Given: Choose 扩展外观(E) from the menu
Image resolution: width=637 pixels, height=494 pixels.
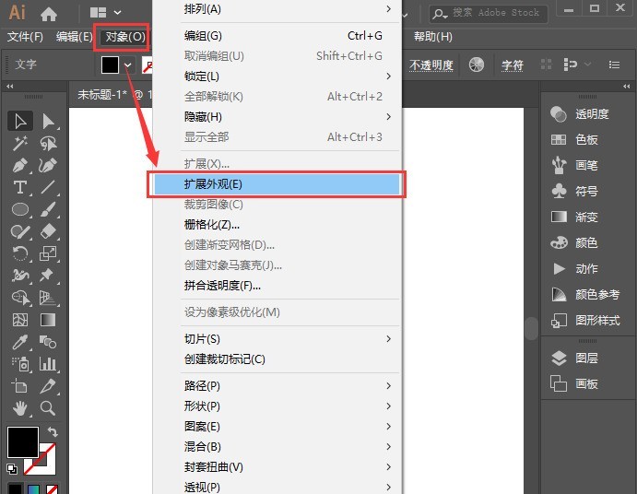Looking at the screenshot, I should coord(277,183).
